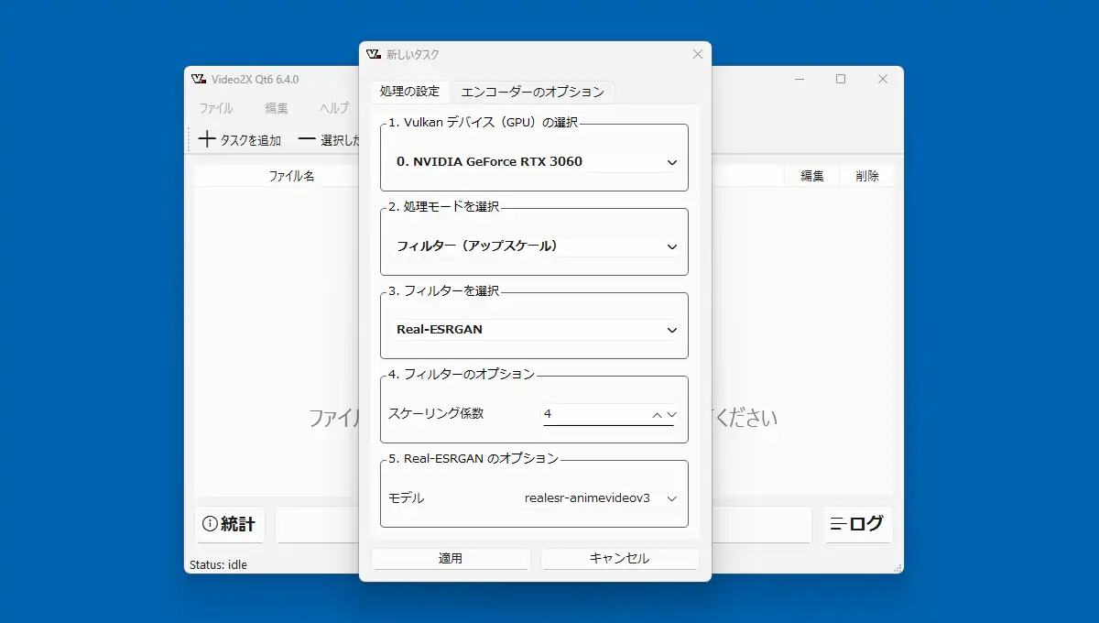Viewport: 1099px width, 623px height.
Task: Click the 編集 column header in the task table
Action: point(812,176)
